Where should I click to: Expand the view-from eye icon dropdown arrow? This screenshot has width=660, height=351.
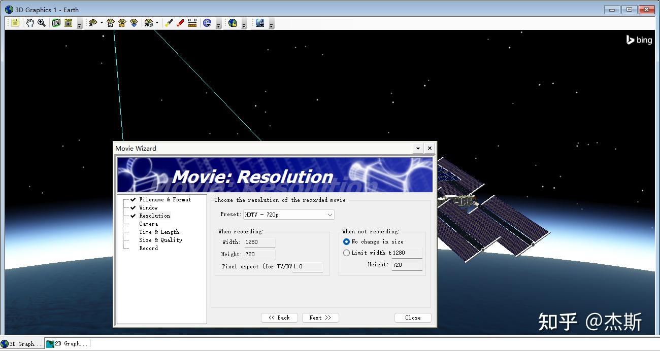(x=102, y=23)
